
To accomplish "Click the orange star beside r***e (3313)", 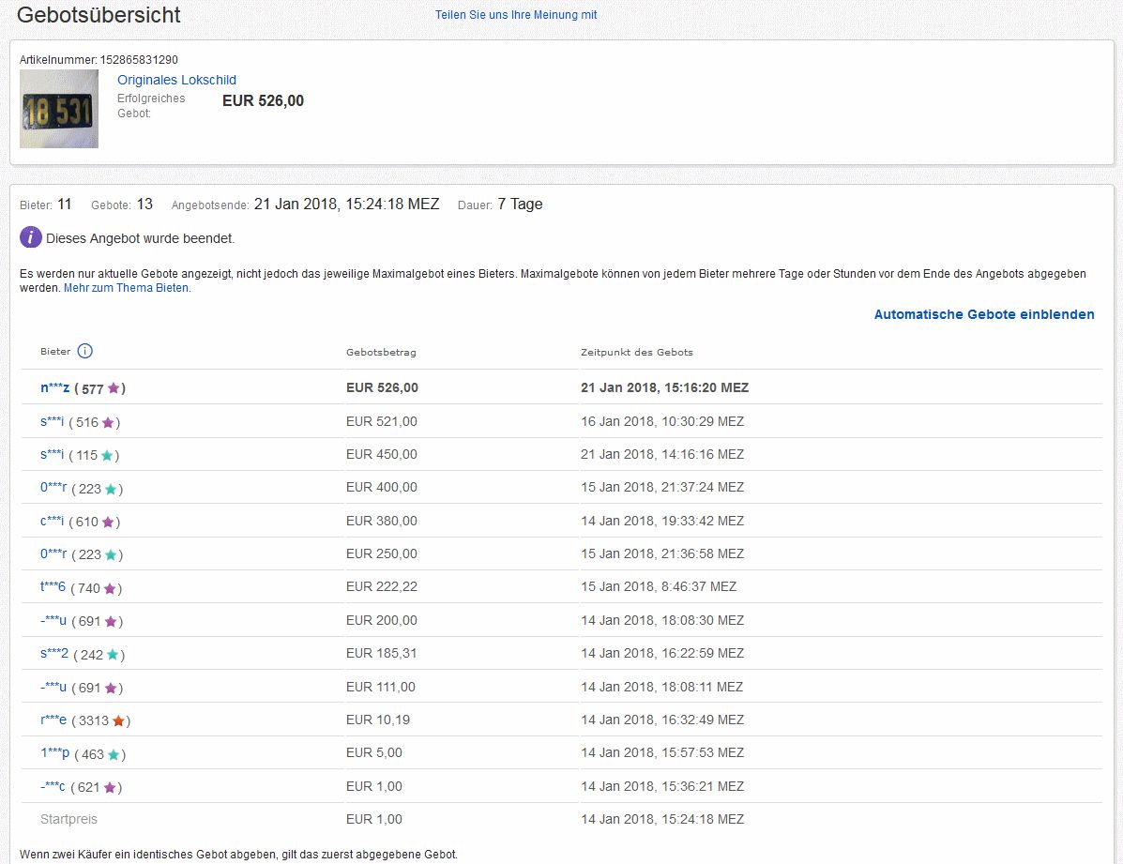I will click(118, 721).
